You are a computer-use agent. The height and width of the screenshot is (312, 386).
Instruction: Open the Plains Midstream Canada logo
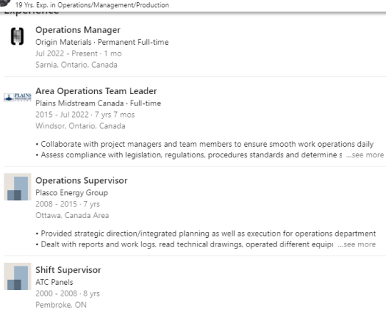point(18,97)
